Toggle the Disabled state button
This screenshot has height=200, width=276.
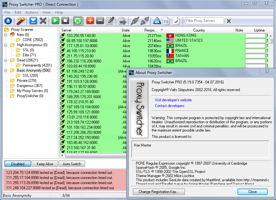[x=17, y=164]
